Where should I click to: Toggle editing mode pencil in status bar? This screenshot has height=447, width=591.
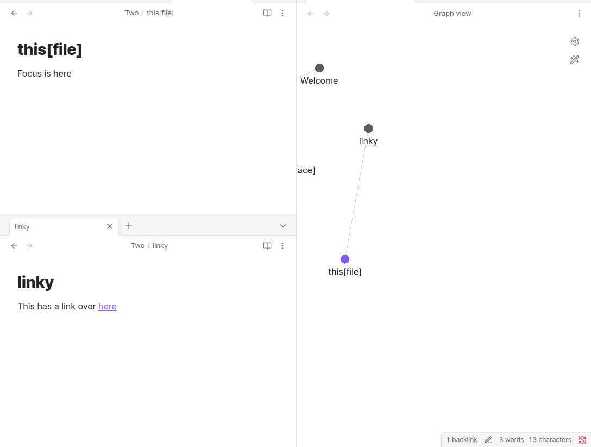point(488,440)
